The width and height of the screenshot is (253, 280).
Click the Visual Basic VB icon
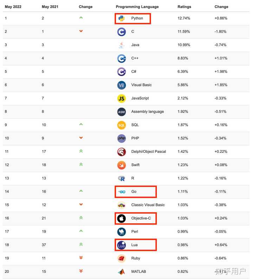tap(122, 85)
